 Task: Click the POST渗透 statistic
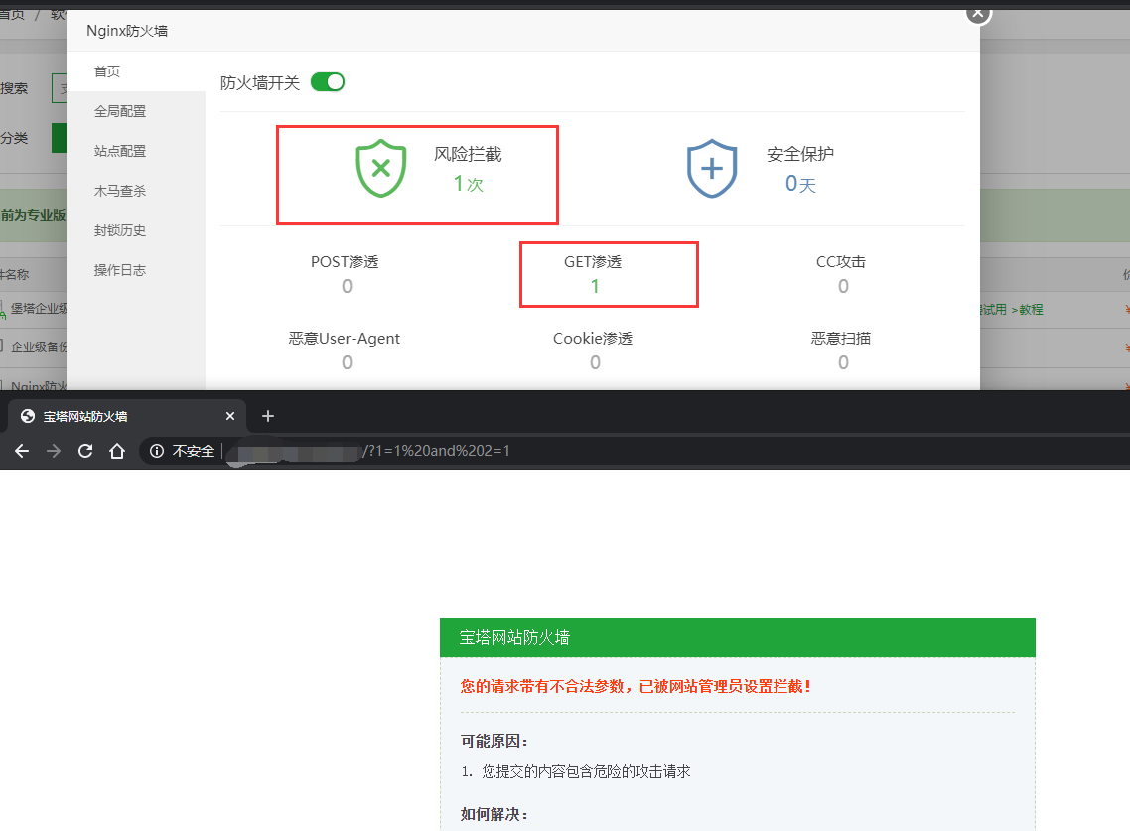346,274
